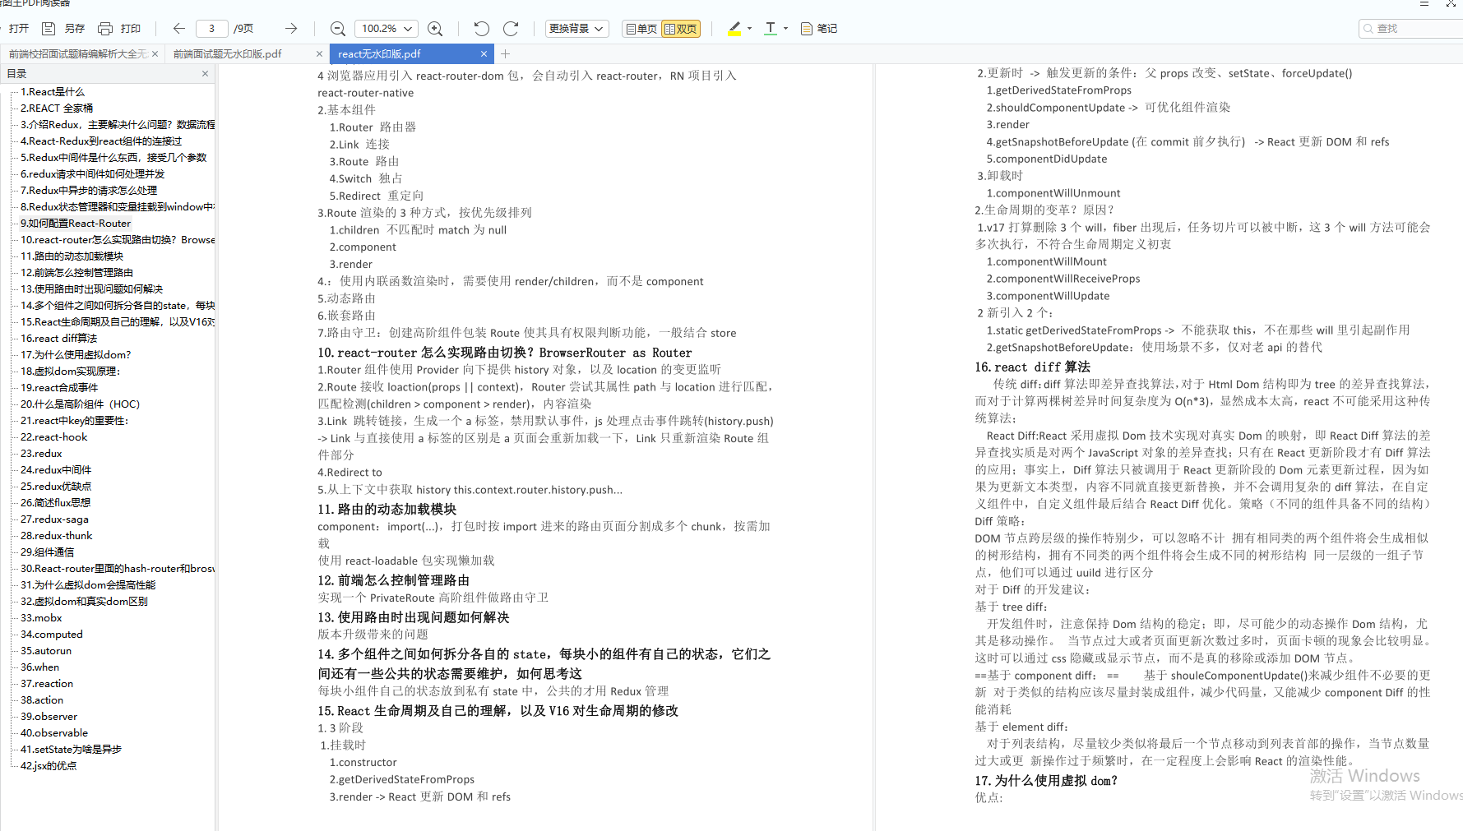Zoom out of the page

click(x=337, y=28)
